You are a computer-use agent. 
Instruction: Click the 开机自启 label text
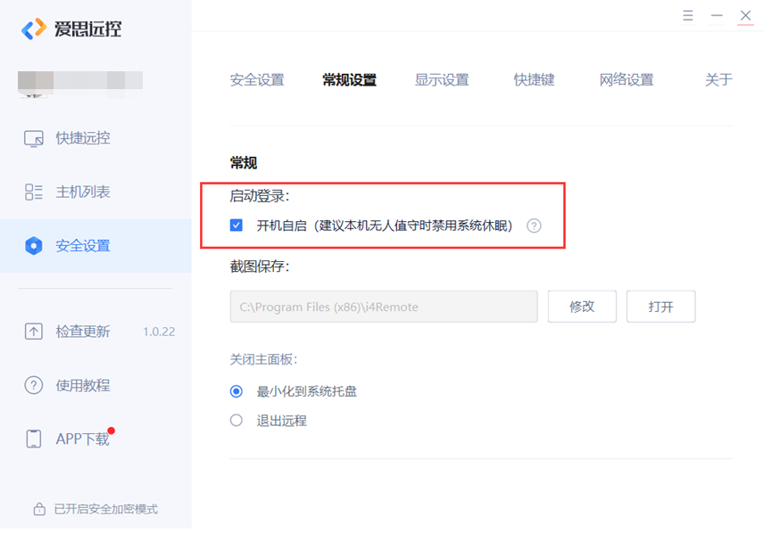385,225
